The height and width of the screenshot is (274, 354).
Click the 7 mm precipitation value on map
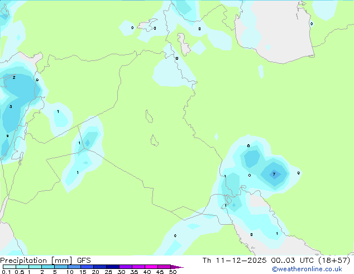pyautogui.click(x=274, y=174)
